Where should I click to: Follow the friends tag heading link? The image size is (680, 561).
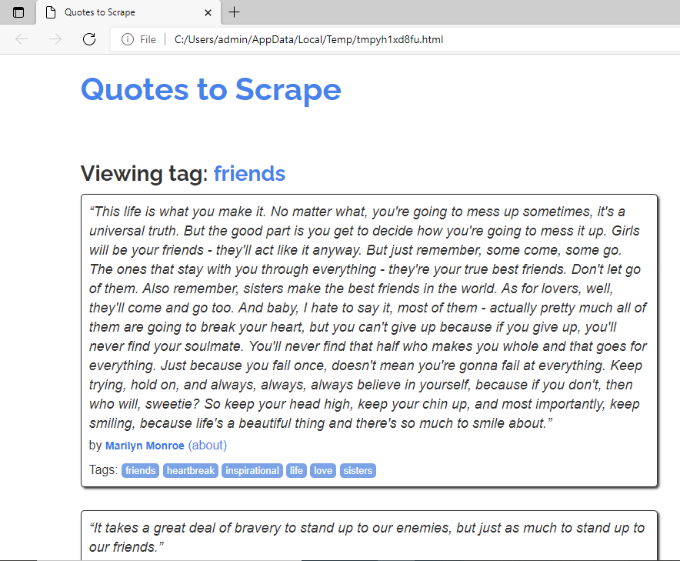coord(249,174)
